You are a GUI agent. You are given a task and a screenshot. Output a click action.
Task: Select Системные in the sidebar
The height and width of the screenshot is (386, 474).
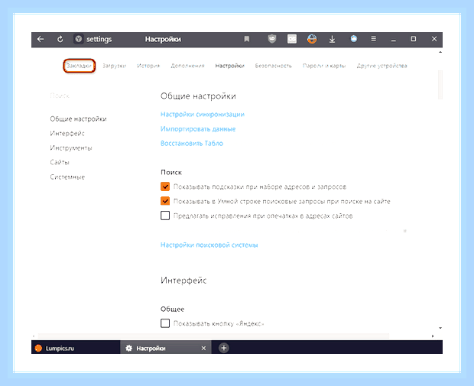[x=67, y=177]
